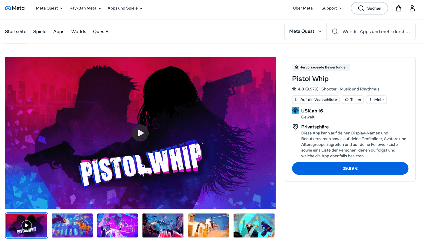
Task: Play the Pistol Whip trailer video
Action: [140, 133]
